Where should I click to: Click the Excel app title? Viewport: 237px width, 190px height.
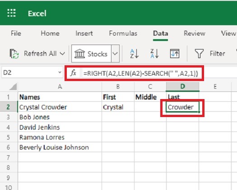(37, 14)
